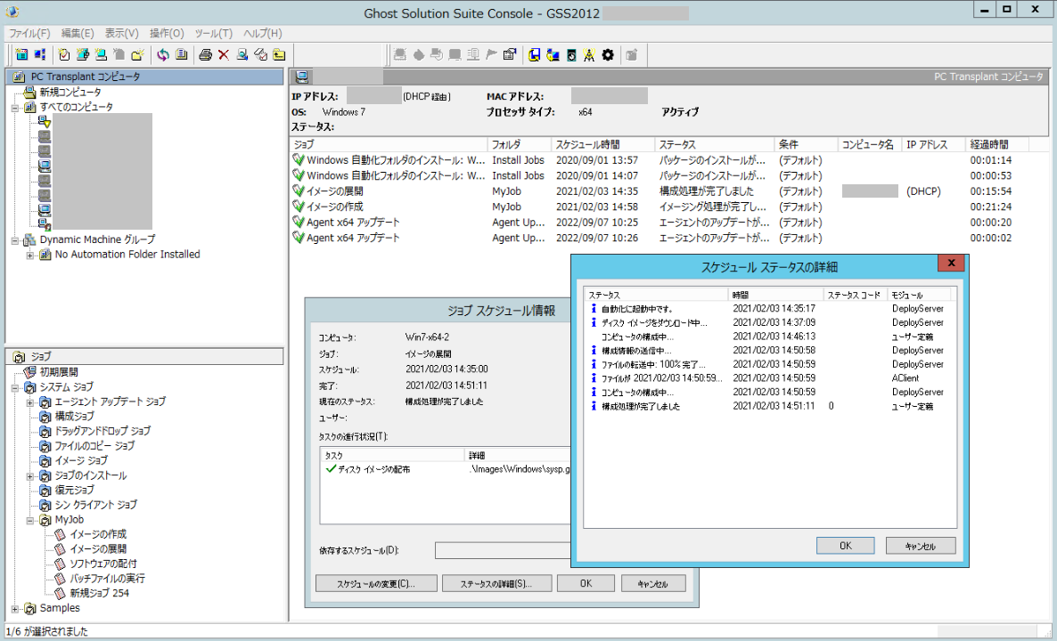Image resolution: width=1057 pixels, height=641 pixels.
Task: Click the red X delete icon in toolbar
Action: (223, 55)
